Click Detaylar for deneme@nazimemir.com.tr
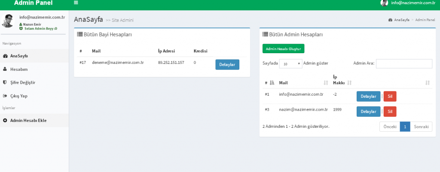Viewport: 440px width, 172px height. click(x=227, y=64)
